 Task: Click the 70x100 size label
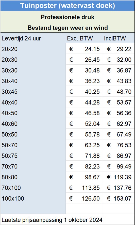[11, 188]
